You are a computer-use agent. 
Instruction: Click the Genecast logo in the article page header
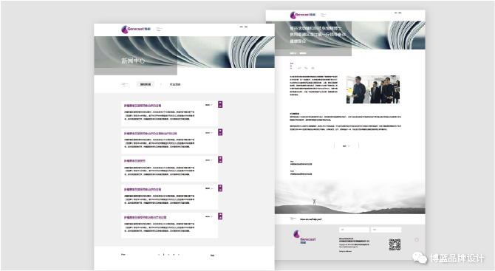(x=302, y=15)
